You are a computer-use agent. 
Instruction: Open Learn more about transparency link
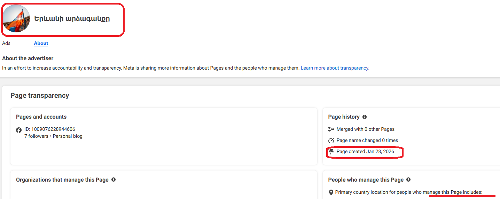point(335,68)
